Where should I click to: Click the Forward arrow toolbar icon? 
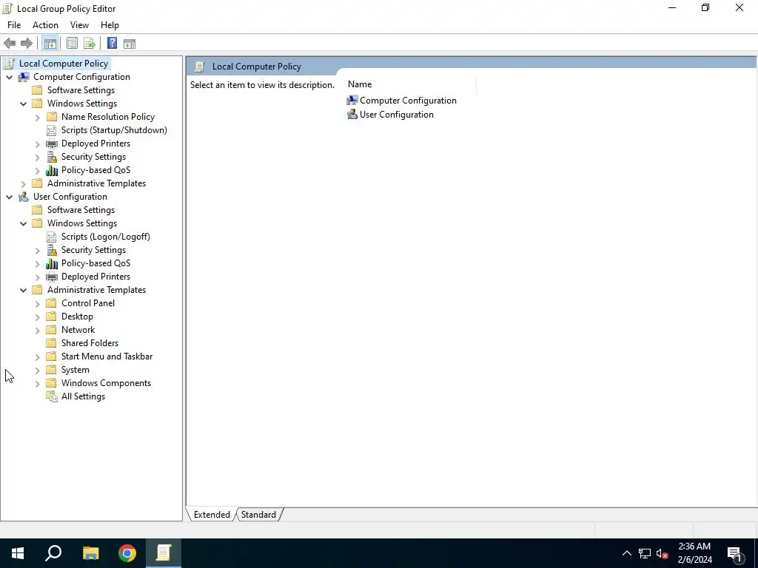(27, 44)
